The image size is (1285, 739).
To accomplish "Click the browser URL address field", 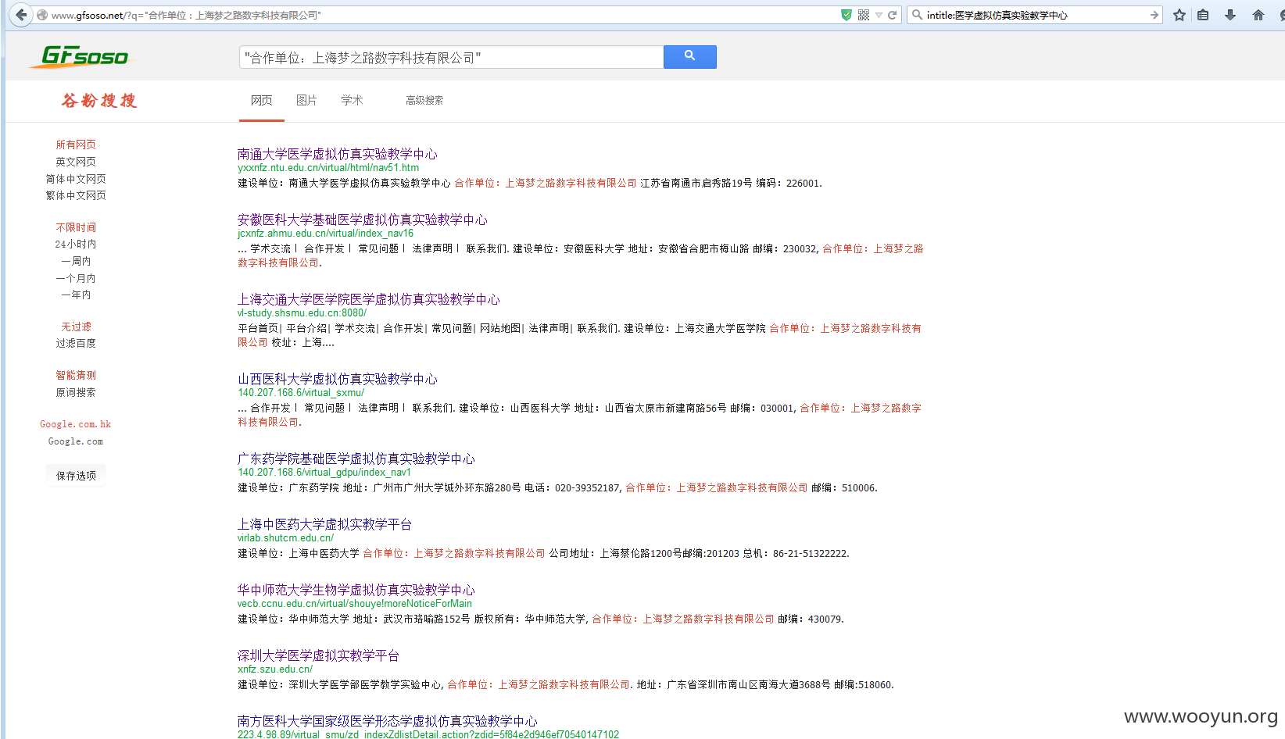I will click(442, 15).
